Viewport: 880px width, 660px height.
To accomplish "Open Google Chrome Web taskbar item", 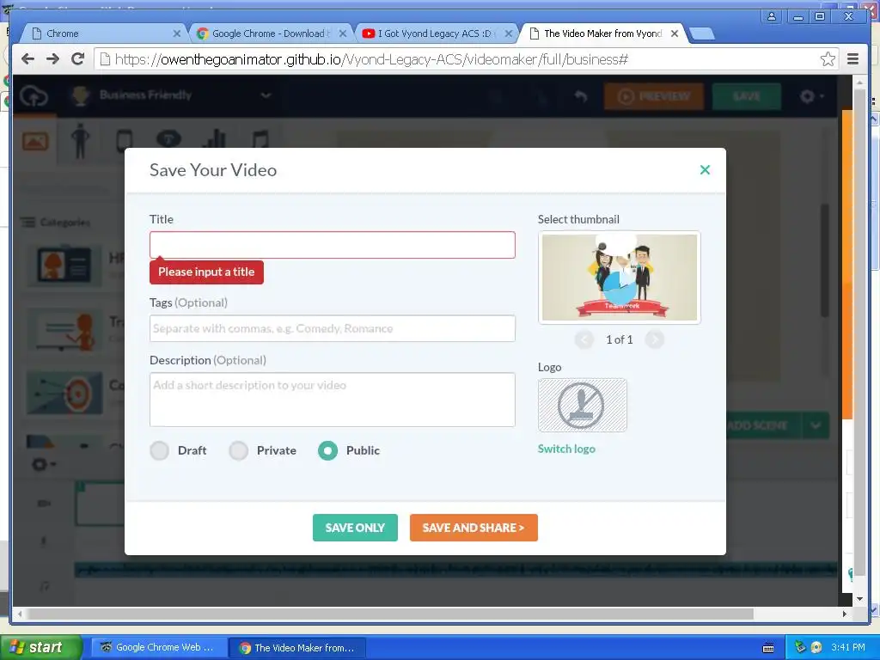I will 159,647.
